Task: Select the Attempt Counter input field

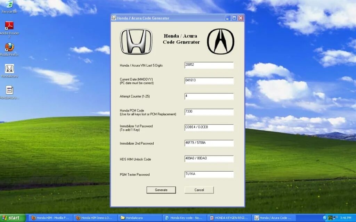Action: 209,97
